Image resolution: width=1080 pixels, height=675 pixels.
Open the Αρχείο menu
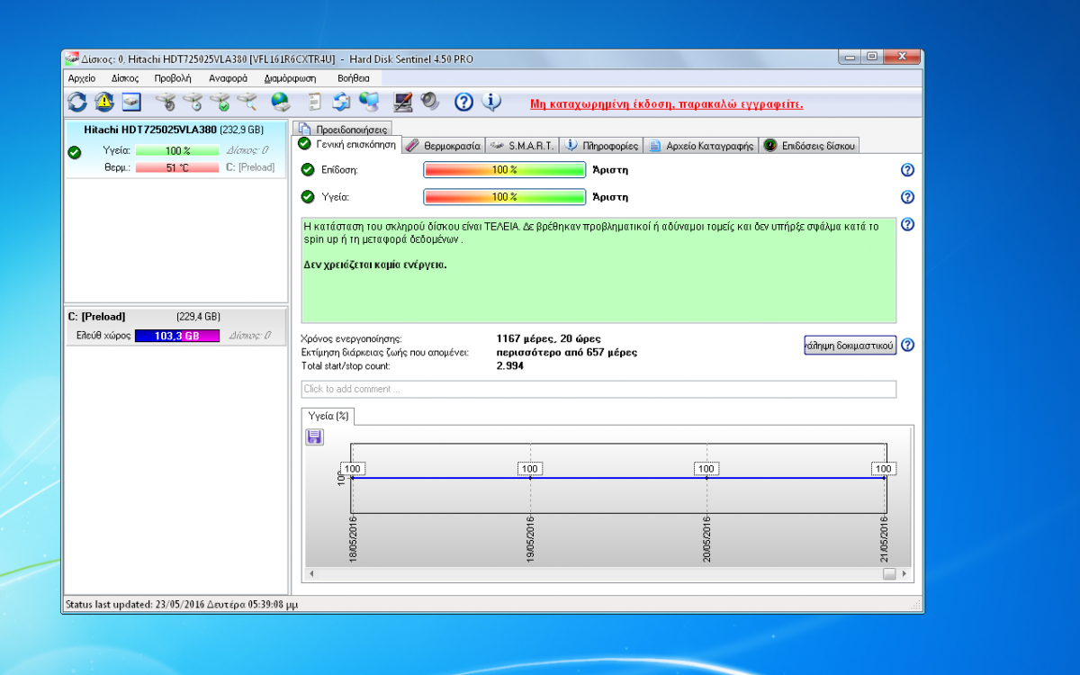82,78
